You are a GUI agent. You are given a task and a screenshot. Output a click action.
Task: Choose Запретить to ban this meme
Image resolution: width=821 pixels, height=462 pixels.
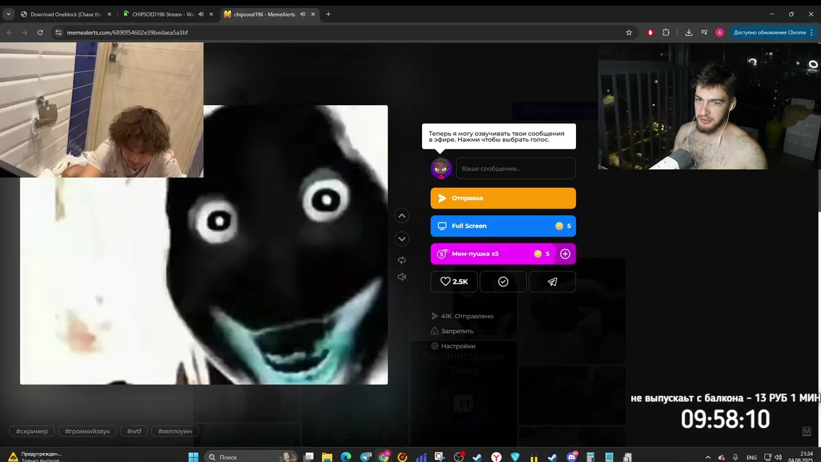tap(452, 331)
